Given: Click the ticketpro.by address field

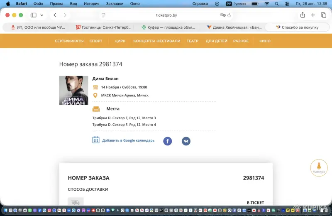Looking at the screenshot, I should click(x=166, y=15).
